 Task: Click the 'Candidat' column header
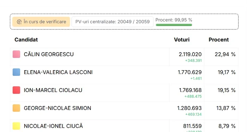click(x=26, y=40)
